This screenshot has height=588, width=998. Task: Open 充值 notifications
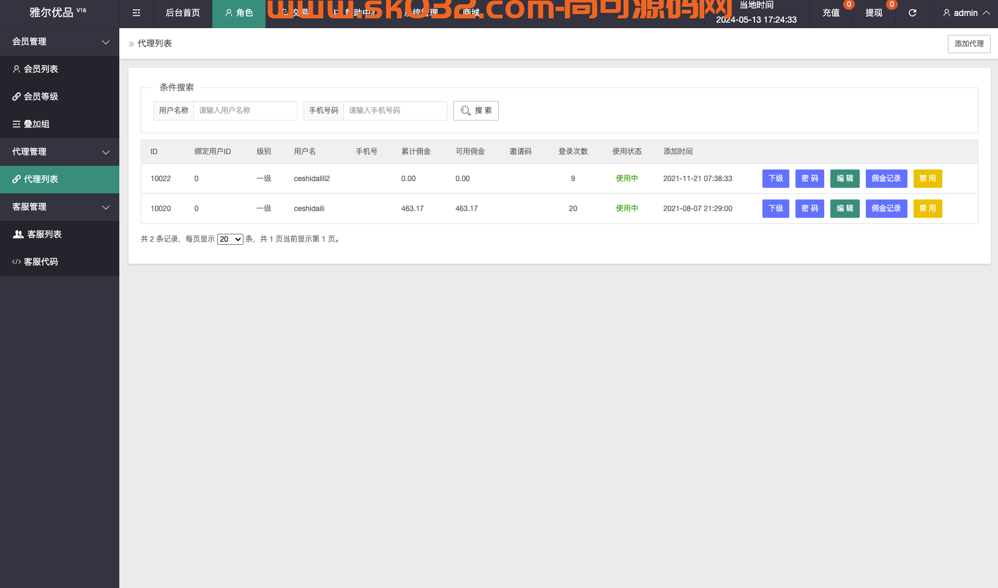(831, 13)
